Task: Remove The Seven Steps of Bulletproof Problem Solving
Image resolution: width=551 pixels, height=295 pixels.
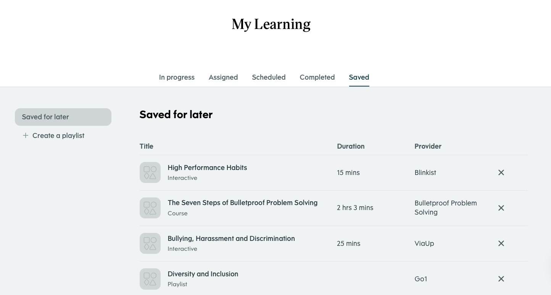Action: point(501,208)
